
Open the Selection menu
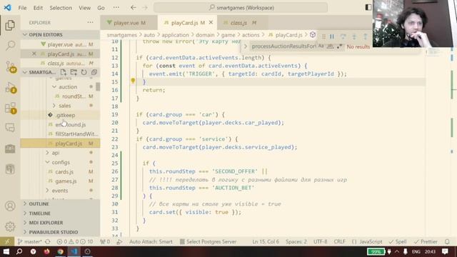tap(61, 8)
